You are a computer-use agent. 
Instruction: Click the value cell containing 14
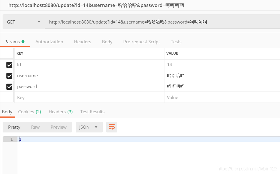click(x=222, y=65)
